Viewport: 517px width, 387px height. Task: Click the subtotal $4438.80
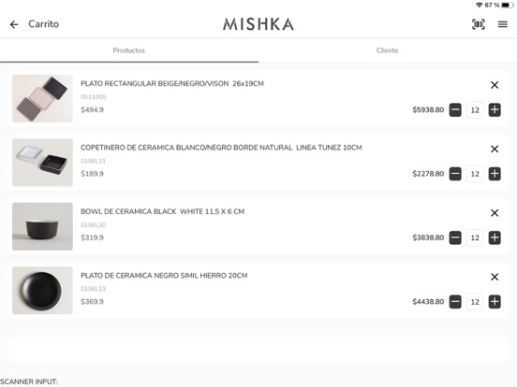click(428, 301)
